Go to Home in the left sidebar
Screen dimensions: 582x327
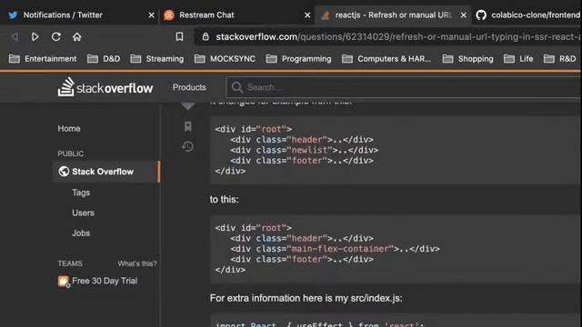[69, 129]
